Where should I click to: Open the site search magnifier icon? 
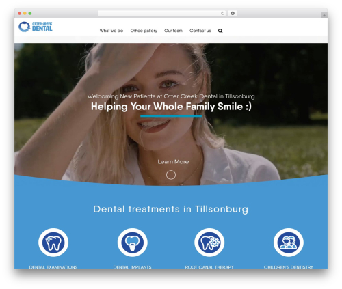pos(220,31)
